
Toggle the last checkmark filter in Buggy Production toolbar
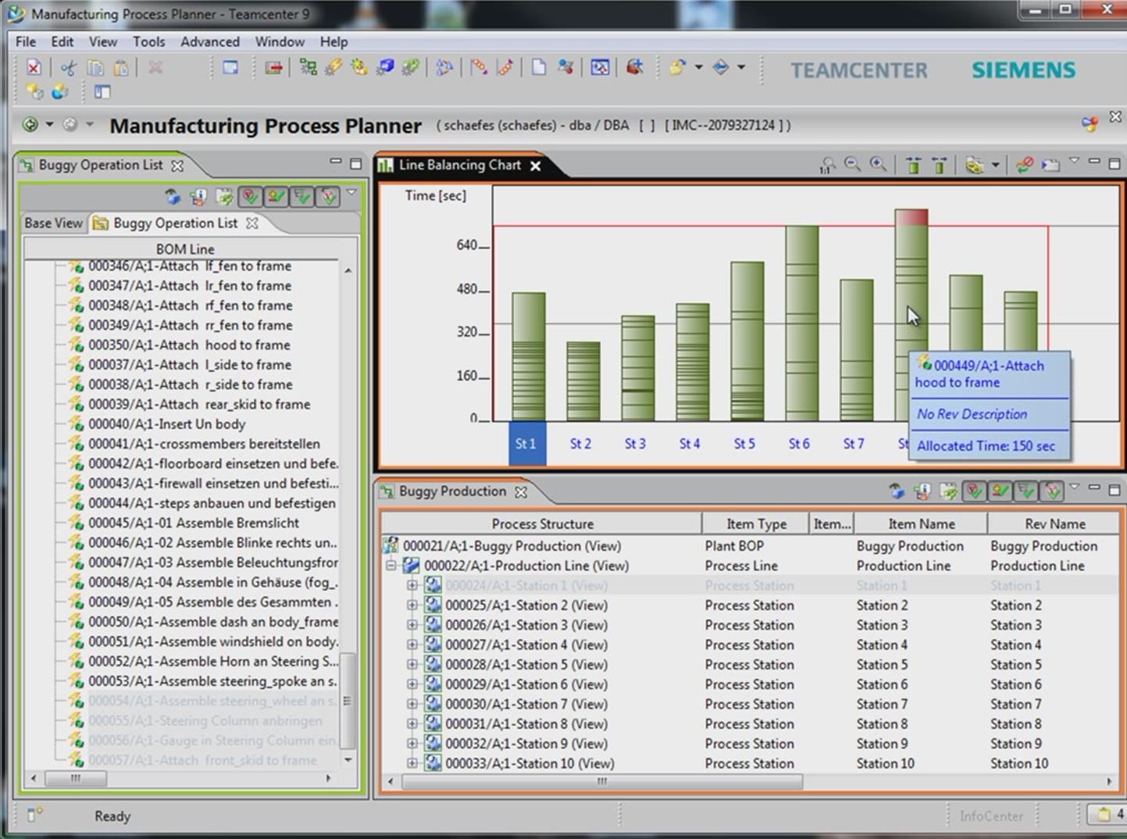tap(1053, 491)
